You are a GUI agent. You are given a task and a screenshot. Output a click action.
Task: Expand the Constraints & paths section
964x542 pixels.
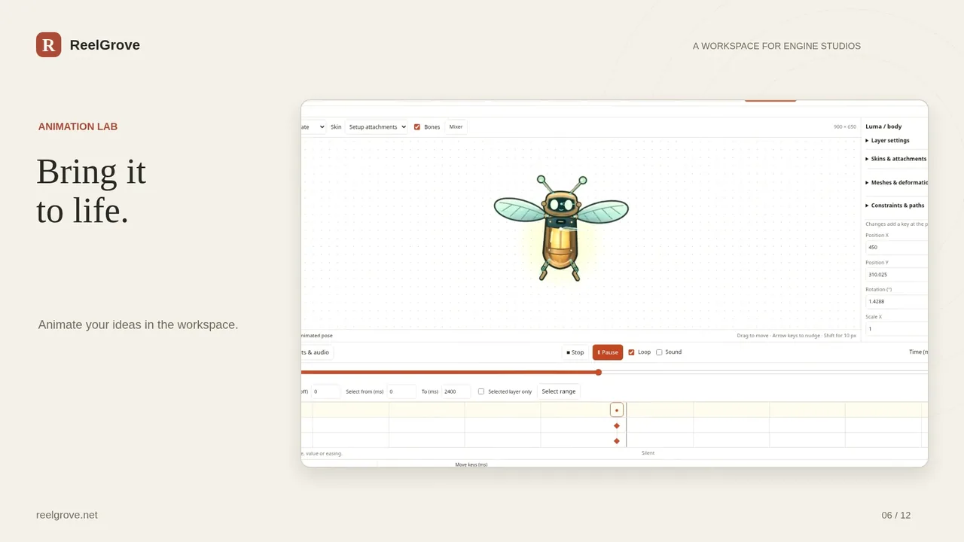(896, 206)
